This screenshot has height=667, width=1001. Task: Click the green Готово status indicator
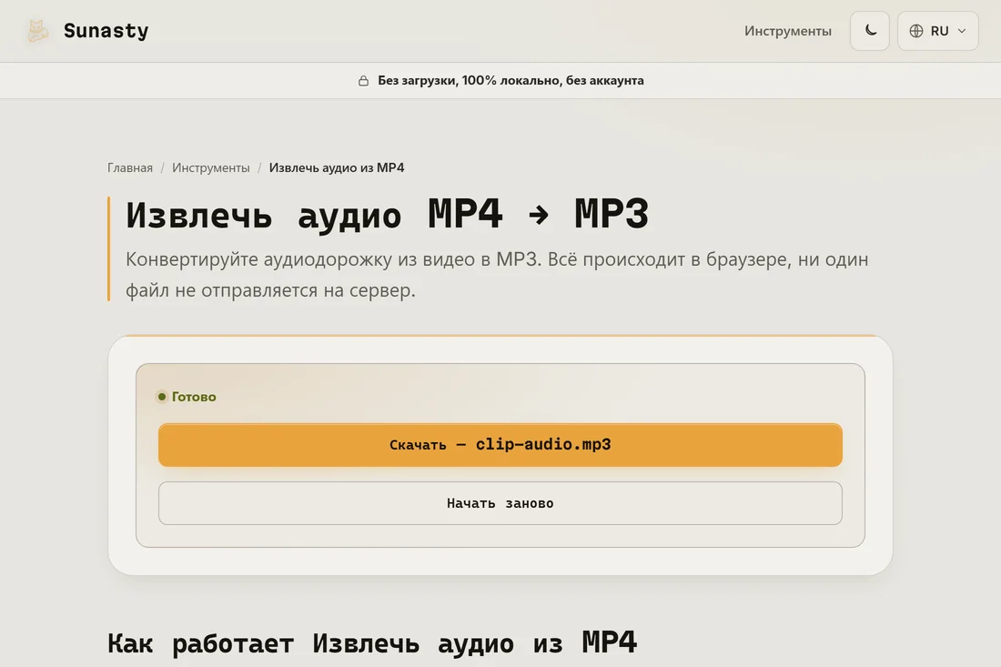pos(187,397)
